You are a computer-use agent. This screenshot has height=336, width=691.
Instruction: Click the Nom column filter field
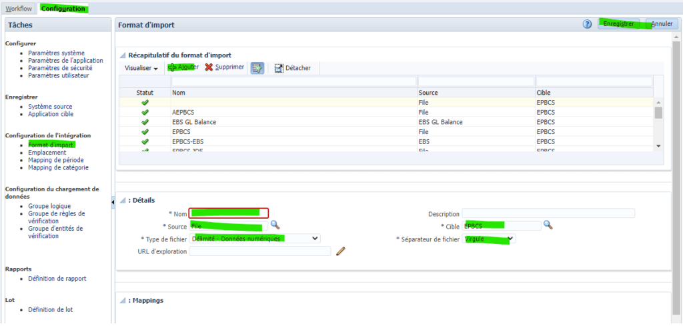point(294,81)
